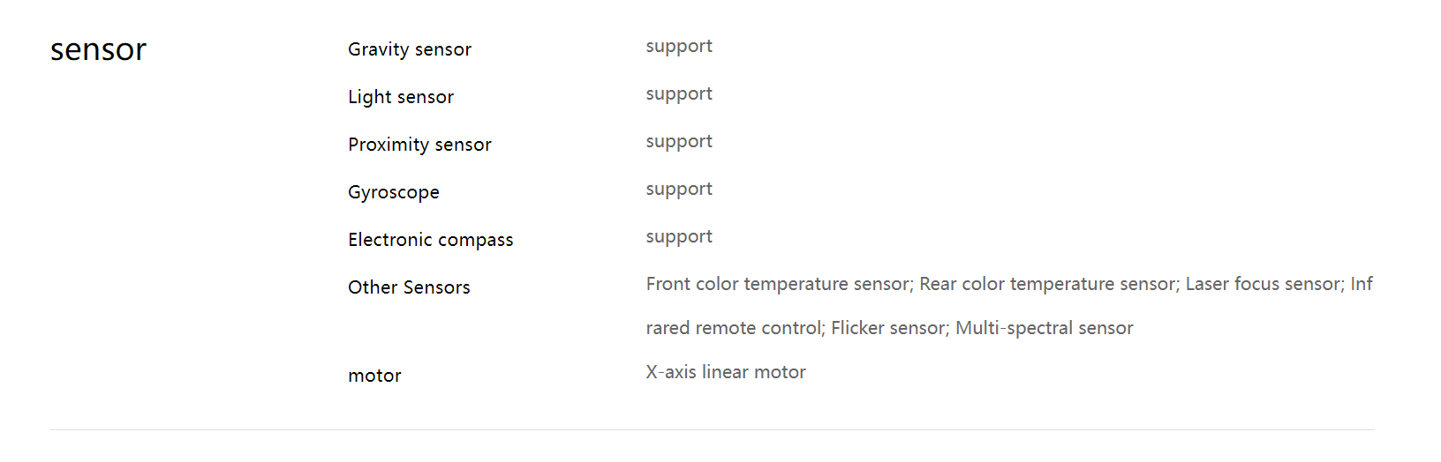Click the 'Light sensor' label

401,97
